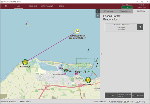Show the DF Systems panel tab

click(x=108, y=11)
